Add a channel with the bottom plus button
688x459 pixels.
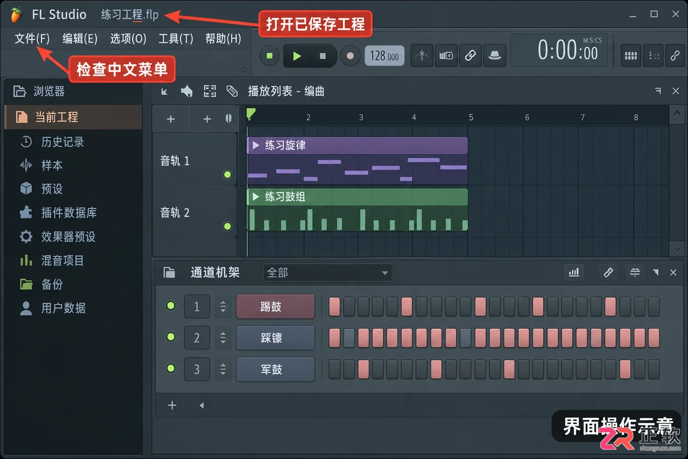[172, 405]
